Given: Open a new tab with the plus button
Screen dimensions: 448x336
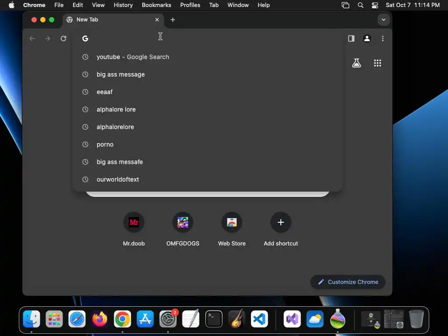Looking at the screenshot, I should click(x=172, y=20).
